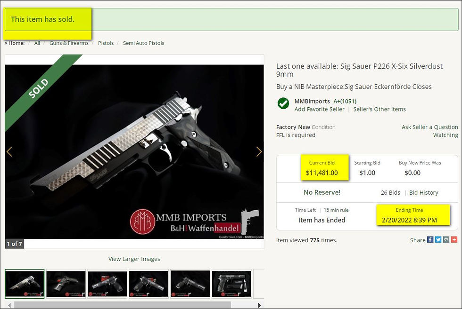Select the sixth thumbnail showing gun case
The height and width of the screenshot is (309, 462).
(x=231, y=284)
